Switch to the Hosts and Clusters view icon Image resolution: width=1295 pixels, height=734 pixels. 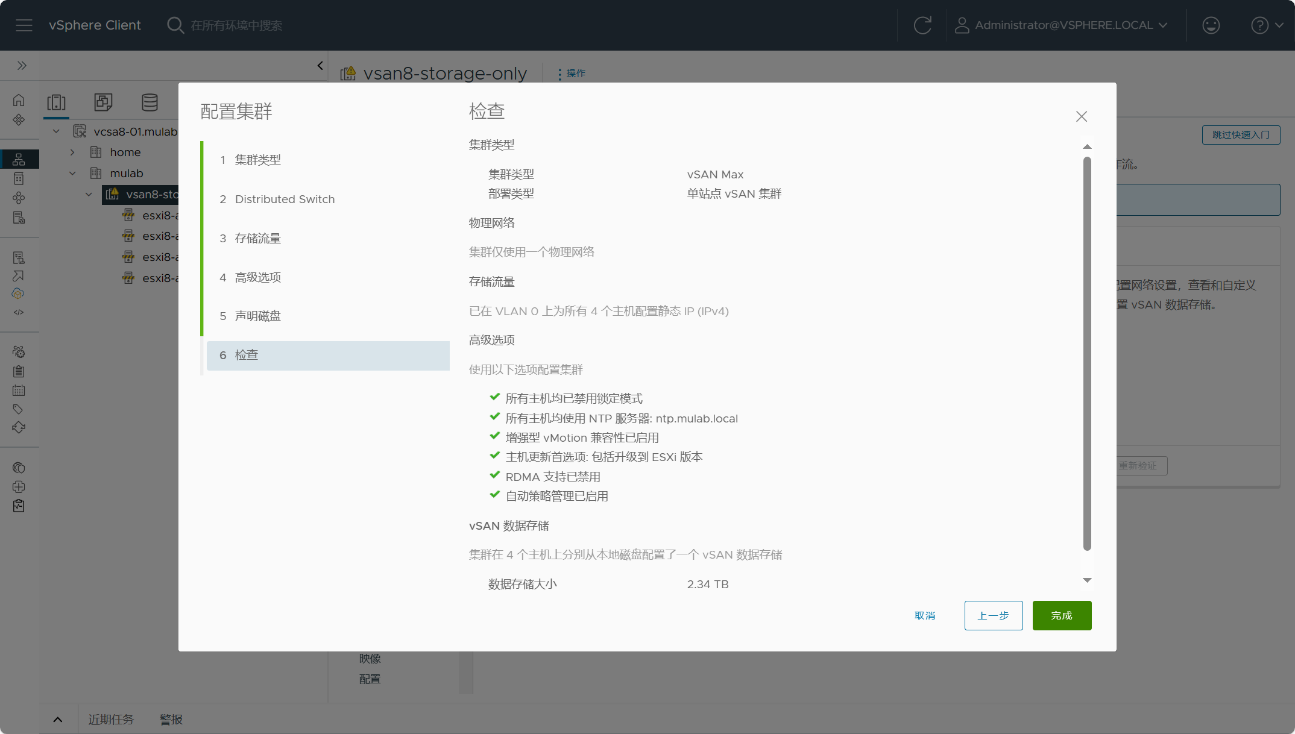pos(56,102)
